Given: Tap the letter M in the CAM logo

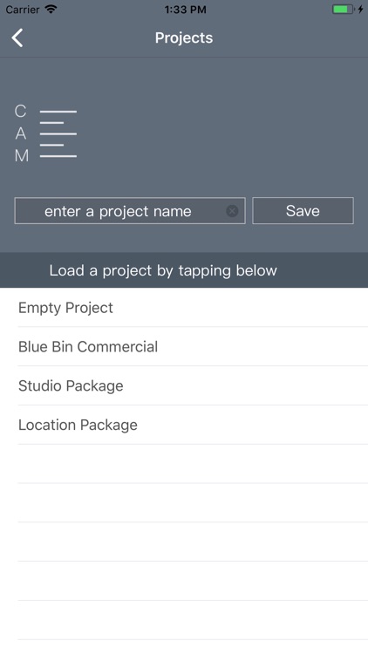Looking at the screenshot, I should (x=22, y=156).
